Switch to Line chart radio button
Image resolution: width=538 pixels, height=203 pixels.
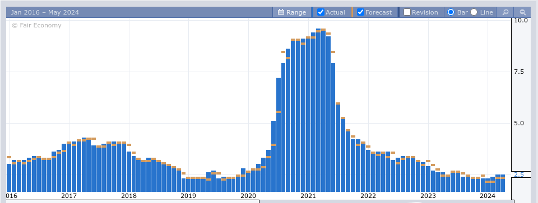click(474, 12)
